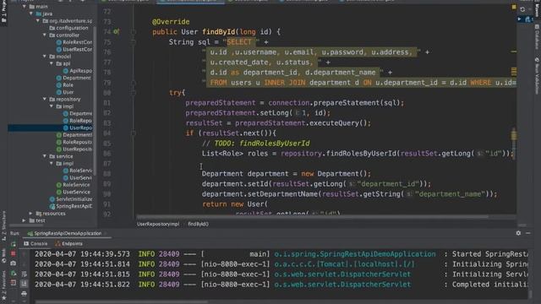This screenshot has height=304, width=541.
Task: Open the User model class
Action: (65, 92)
